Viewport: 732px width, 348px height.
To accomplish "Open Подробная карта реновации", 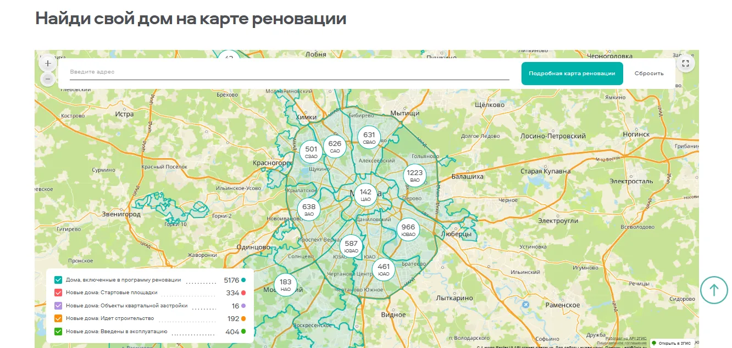I will click(572, 74).
